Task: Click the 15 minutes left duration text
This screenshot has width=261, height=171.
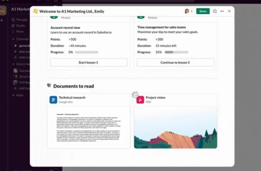Action: tap(166, 46)
